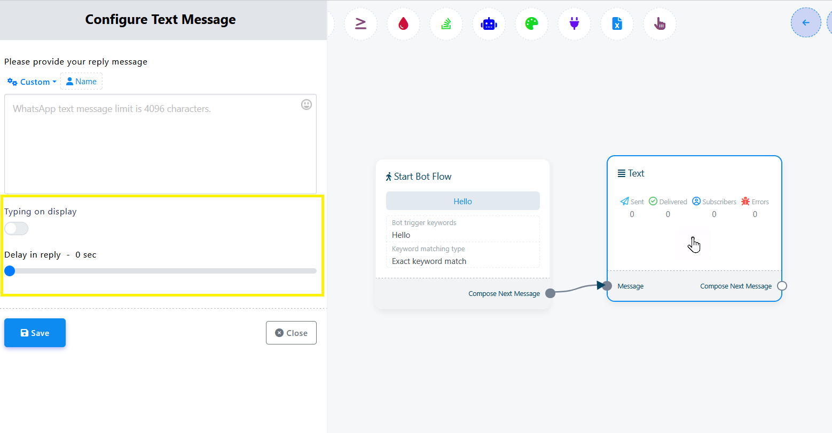The height and width of the screenshot is (433, 832).
Task: Click the green palette icon
Action: click(x=531, y=24)
